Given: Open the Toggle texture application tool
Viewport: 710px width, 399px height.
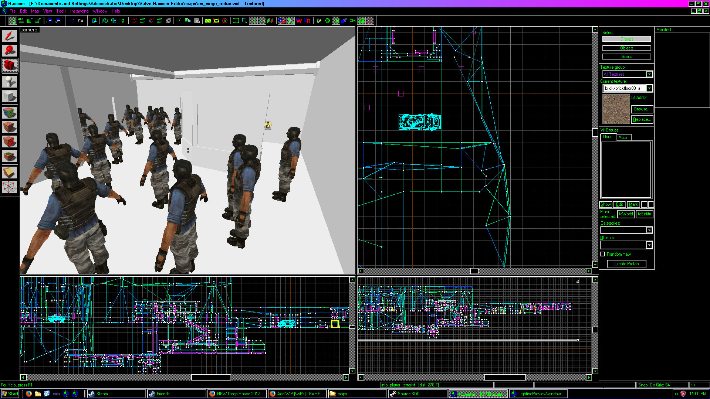Looking at the screenshot, I should tap(10, 112).
